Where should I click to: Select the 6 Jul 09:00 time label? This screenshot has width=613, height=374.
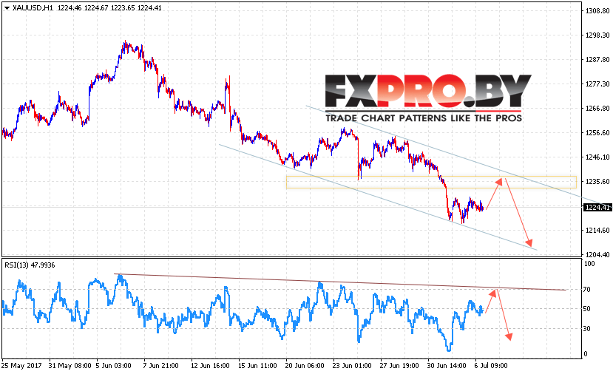[x=492, y=366]
